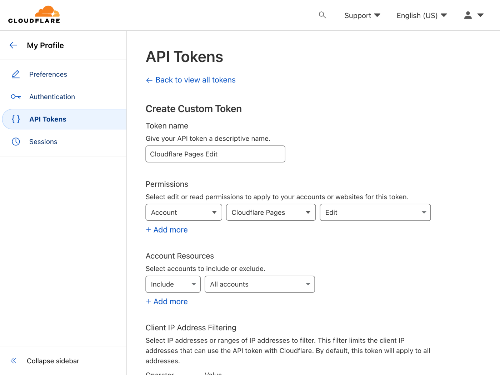
Task: Open the Edit access level dropdown
Action: point(375,212)
